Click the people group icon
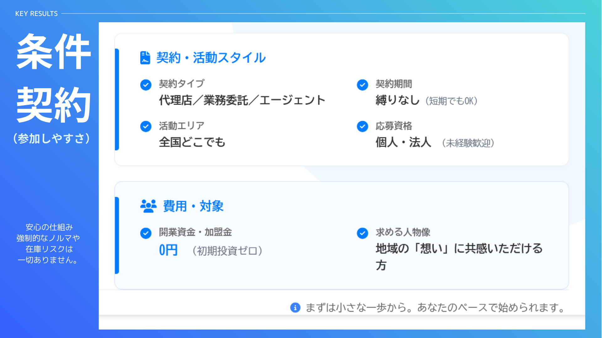The height and width of the screenshot is (338, 602). pyautogui.click(x=148, y=206)
